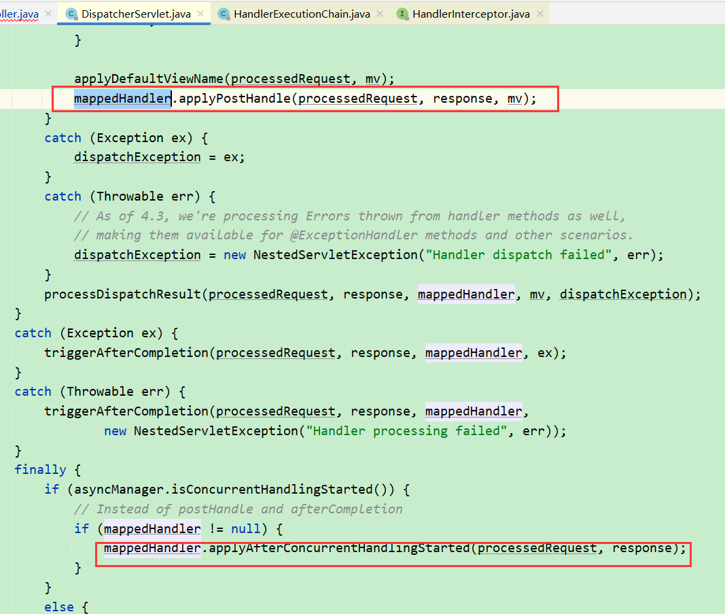Click comment 'As of 4.3, we're processing Errors'
725x614 pixels.
[349, 216]
